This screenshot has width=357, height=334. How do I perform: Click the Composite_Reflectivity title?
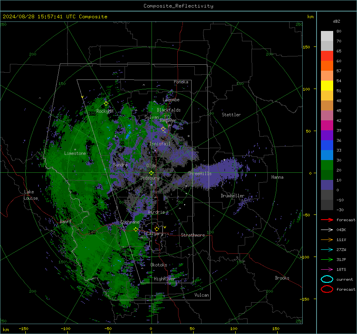178,6
